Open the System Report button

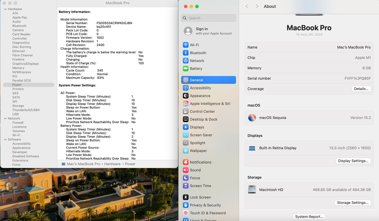coord(309,217)
